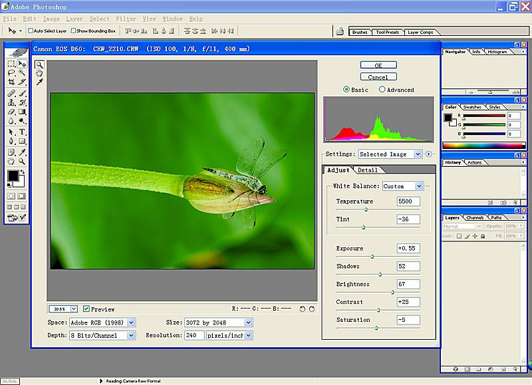Screen dimensions: 532x385
Task: Select the Pen tool
Action: [x=11, y=141]
